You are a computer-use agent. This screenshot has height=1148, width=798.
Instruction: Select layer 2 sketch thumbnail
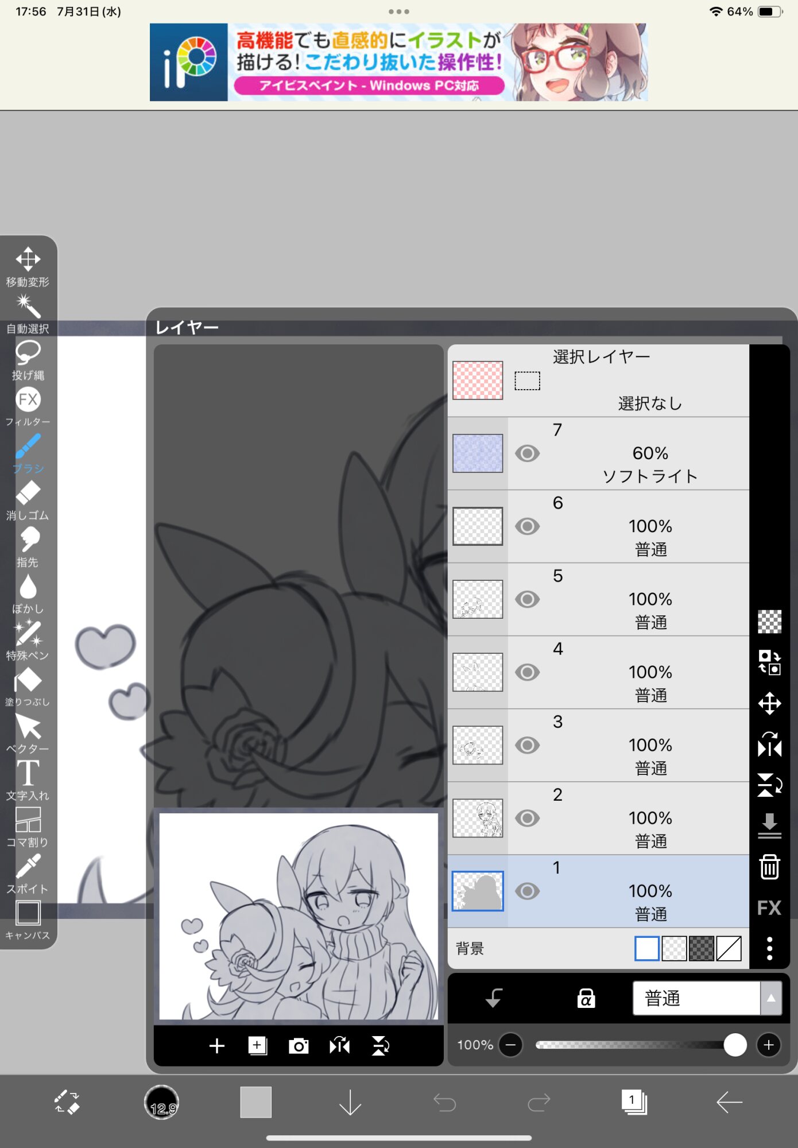[x=478, y=818]
